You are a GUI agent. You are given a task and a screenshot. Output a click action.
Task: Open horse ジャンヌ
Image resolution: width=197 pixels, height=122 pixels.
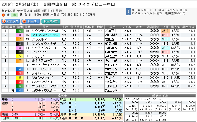click(x=38, y=56)
